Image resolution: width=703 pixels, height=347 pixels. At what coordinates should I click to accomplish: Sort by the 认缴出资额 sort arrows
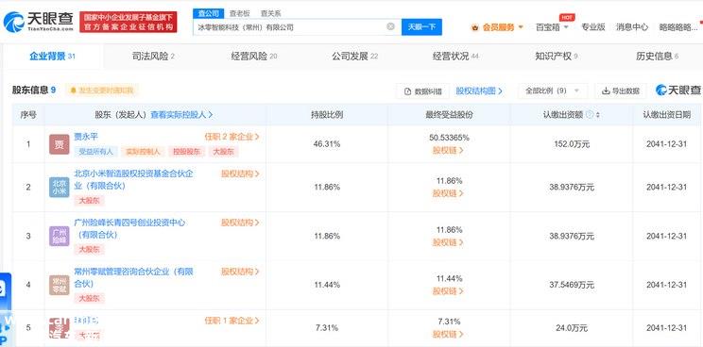[x=597, y=115]
